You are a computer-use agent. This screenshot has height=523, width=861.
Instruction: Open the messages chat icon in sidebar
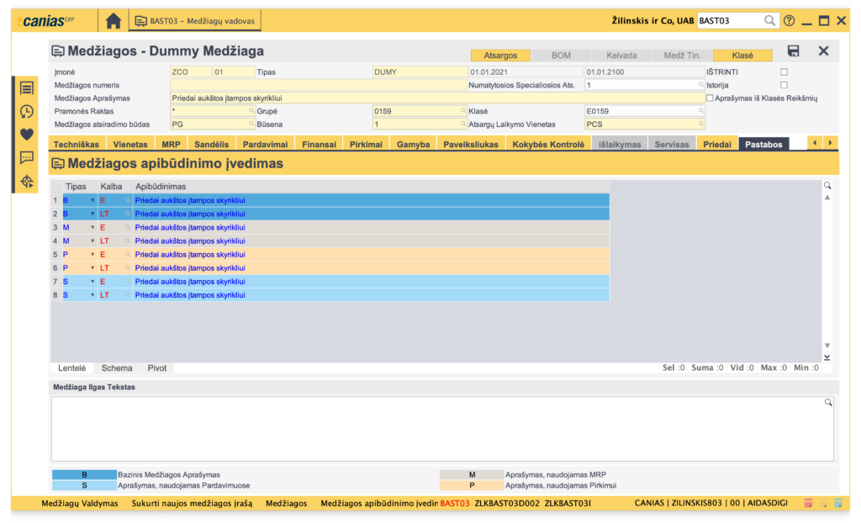click(x=27, y=157)
